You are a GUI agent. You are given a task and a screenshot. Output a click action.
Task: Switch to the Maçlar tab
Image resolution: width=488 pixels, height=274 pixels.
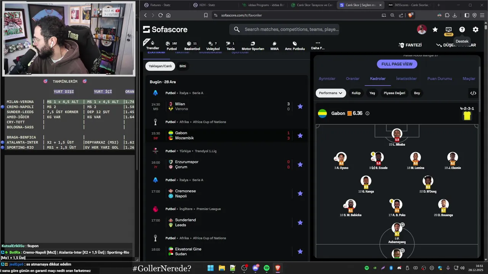tap(469, 79)
